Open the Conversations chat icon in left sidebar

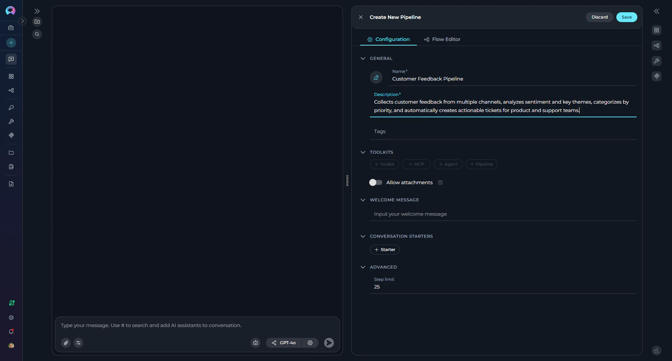tap(11, 59)
